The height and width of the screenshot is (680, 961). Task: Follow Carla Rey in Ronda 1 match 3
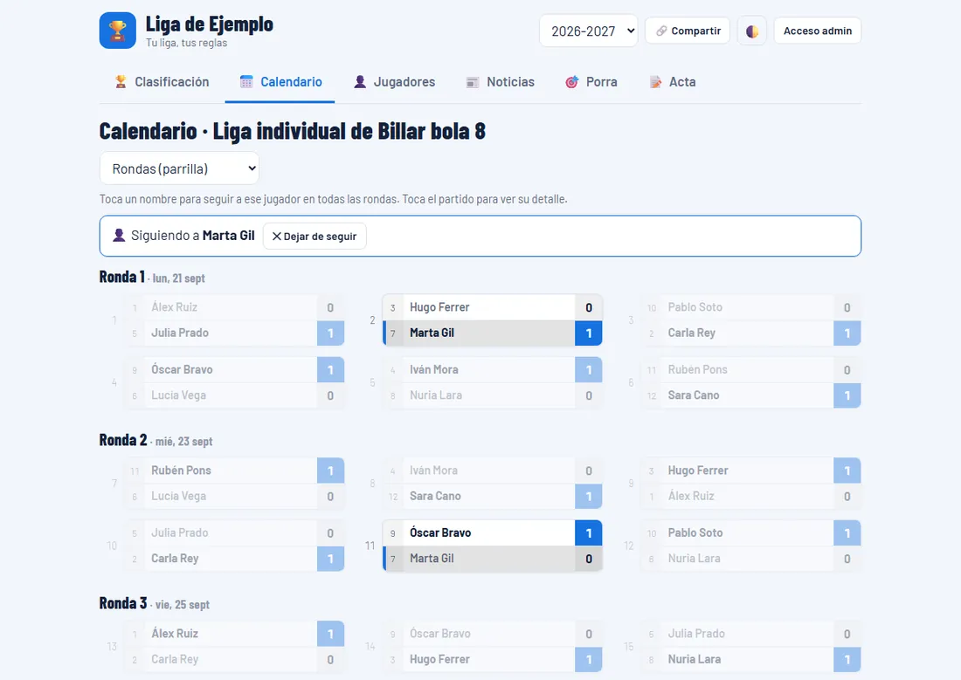[691, 333]
